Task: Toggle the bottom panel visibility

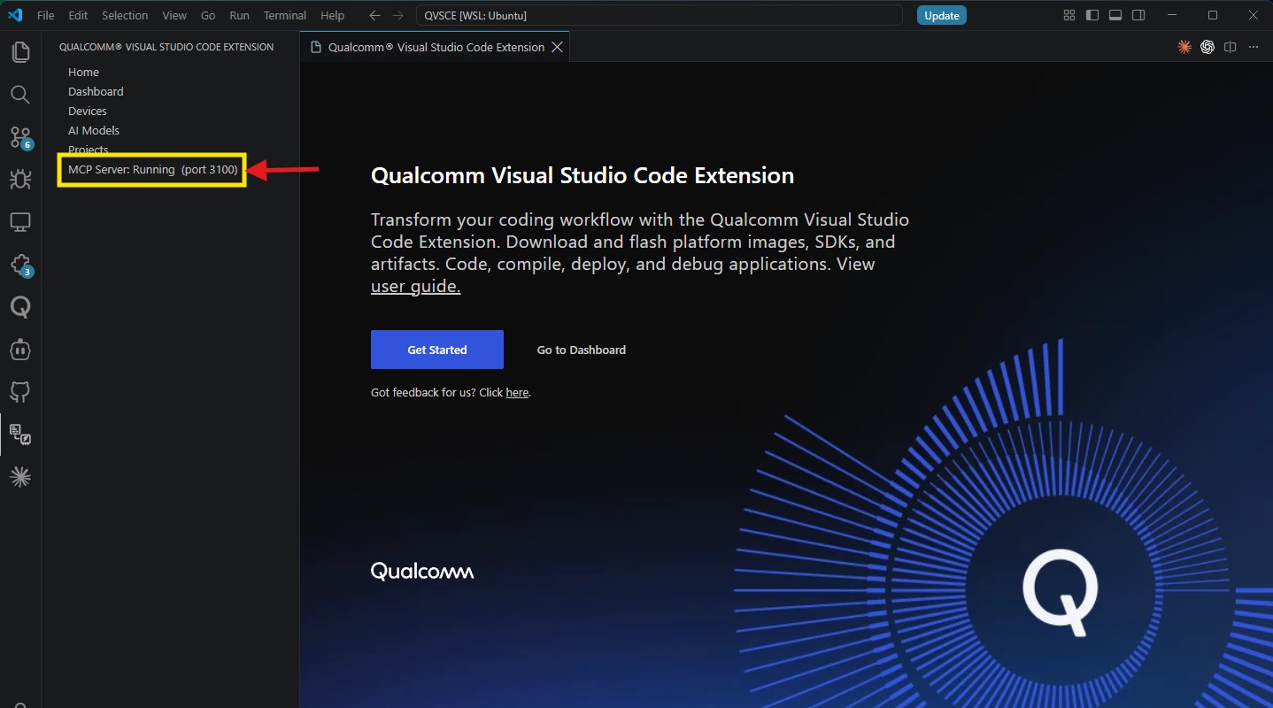Action: (1115, 15)
